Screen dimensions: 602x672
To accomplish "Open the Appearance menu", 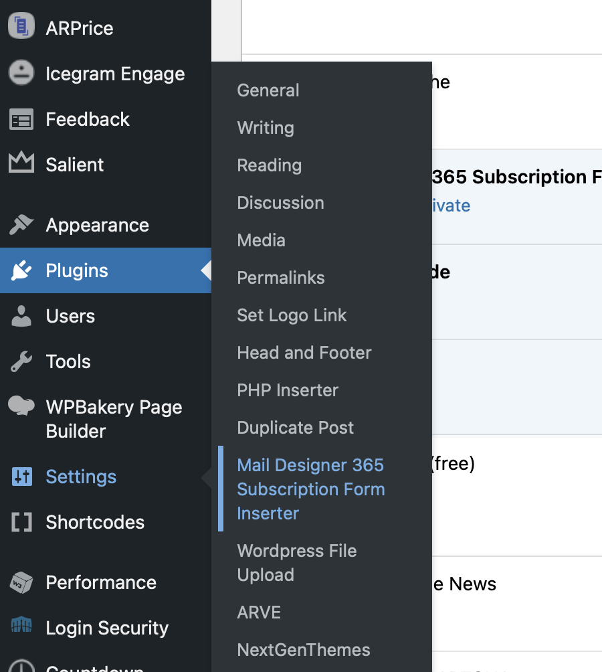I will (x=97, y=225).
